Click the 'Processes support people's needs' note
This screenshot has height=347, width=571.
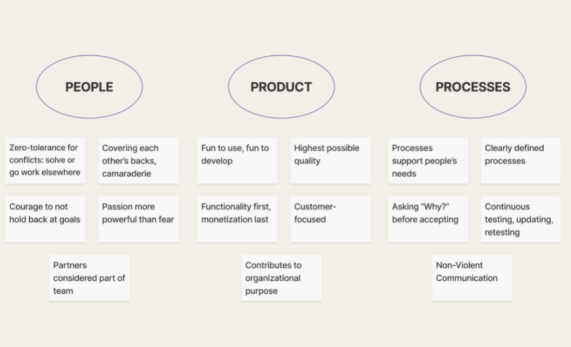pyautogui.click(x=428, y=160)
